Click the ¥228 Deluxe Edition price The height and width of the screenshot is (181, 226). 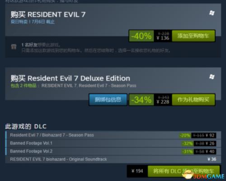[x=163, y=102]
